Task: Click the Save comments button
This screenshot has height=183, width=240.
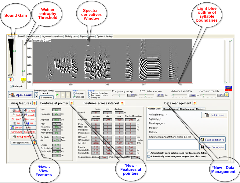Action: tap(213, 140)
